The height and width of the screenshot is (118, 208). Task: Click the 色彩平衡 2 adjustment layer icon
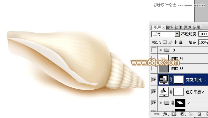164,92
